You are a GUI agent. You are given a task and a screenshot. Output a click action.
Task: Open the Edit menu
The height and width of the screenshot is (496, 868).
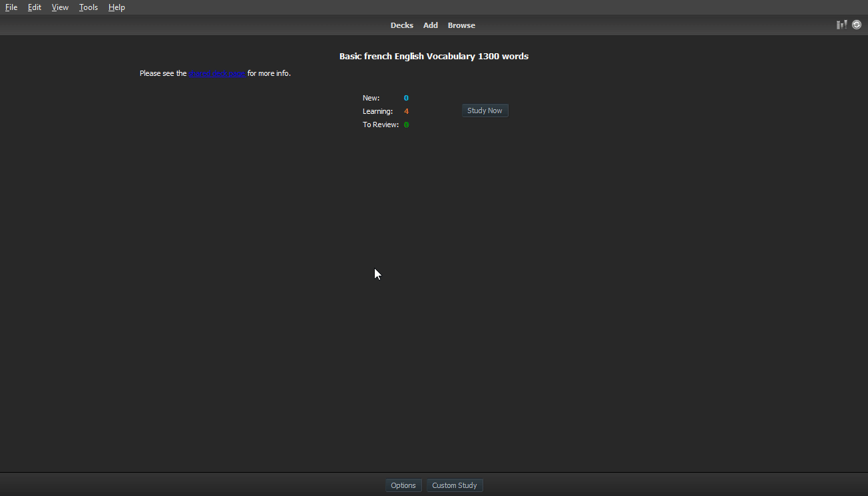(x=35, y=7)
